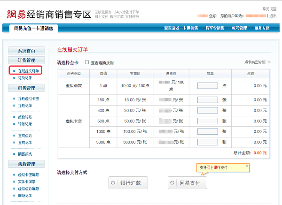282x205 pixels.
Task: Click the 系统首页 sidebar button
Action: click(x=26, y=51)
